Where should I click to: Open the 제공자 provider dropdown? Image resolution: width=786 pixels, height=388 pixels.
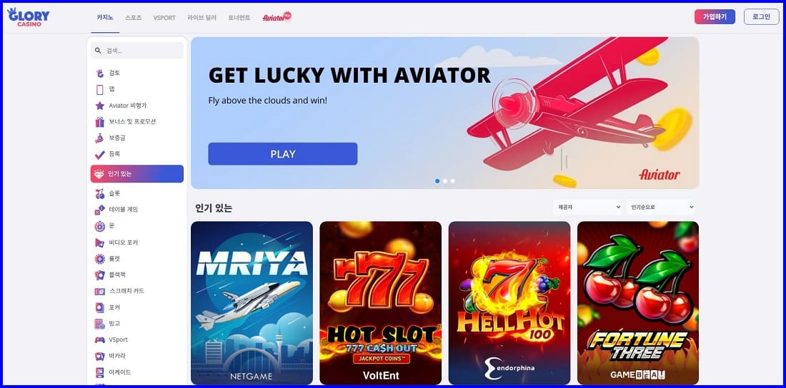pyautogui.click(x=587, y=207)
